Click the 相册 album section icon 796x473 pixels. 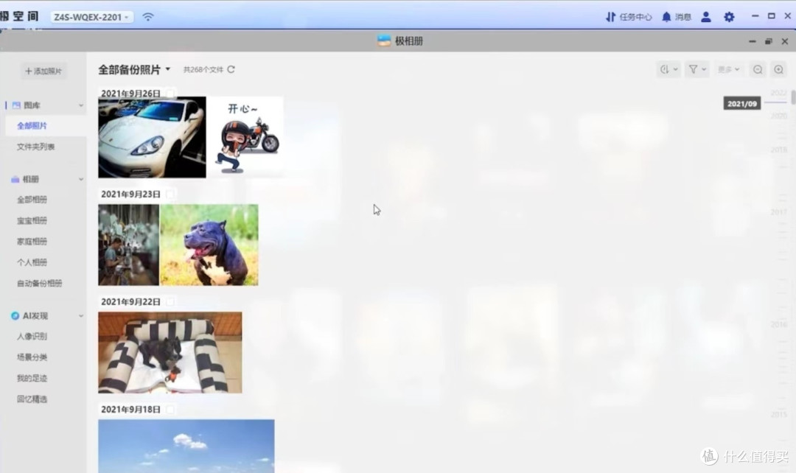click(15, 179)
